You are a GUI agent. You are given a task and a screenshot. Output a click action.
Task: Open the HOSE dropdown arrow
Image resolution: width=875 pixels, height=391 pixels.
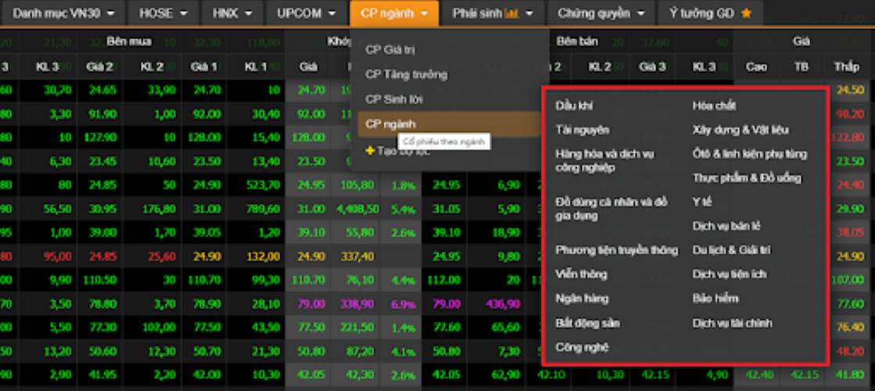coord(184,13)
